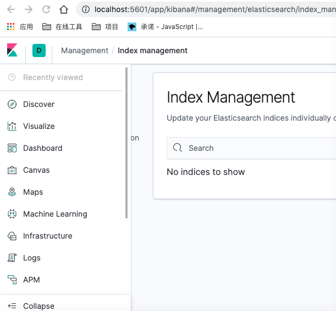This screenshot has height=311, width=336.
Task: Click the browser forward arrow
Action: click(29, 9)
